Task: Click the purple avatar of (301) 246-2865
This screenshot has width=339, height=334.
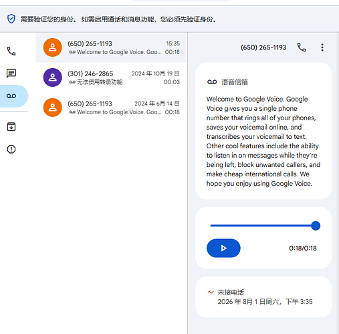Action: click(x=53, y=77)
